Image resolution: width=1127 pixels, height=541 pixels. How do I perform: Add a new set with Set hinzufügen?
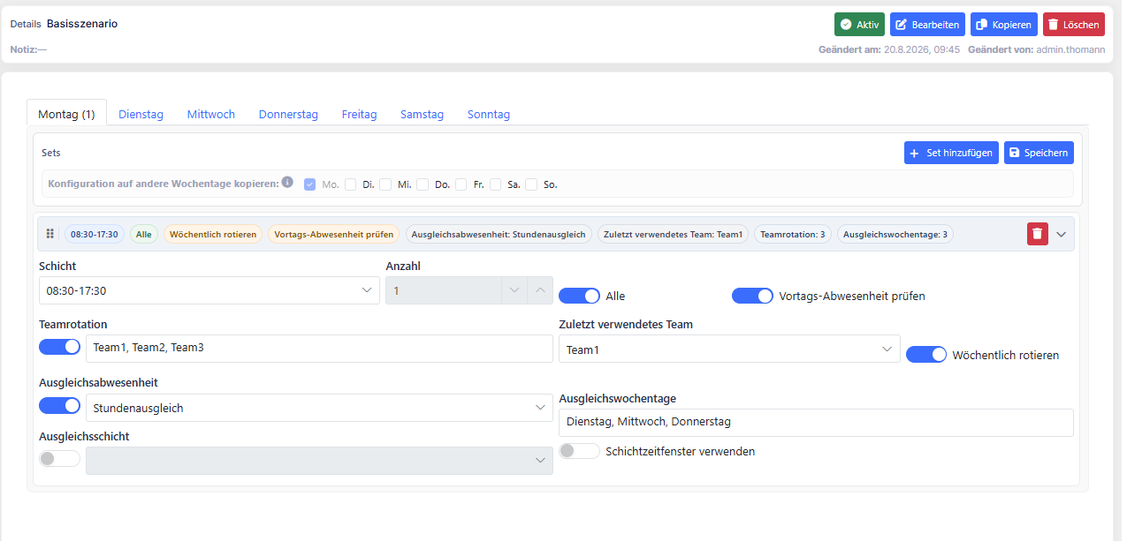(x=951, y=153)
